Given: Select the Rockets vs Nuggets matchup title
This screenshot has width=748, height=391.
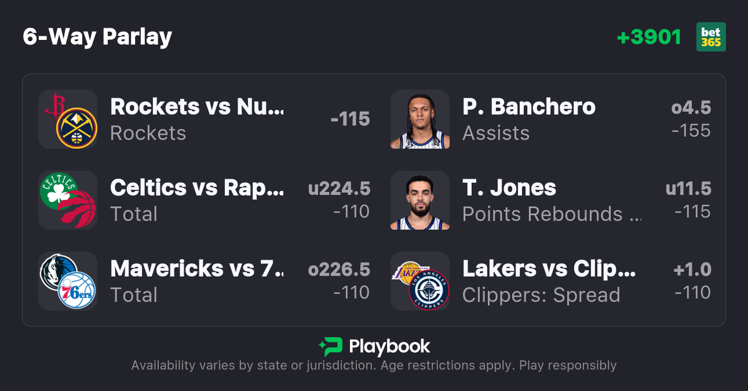Looking at the screenshot, I should (197, 106).
